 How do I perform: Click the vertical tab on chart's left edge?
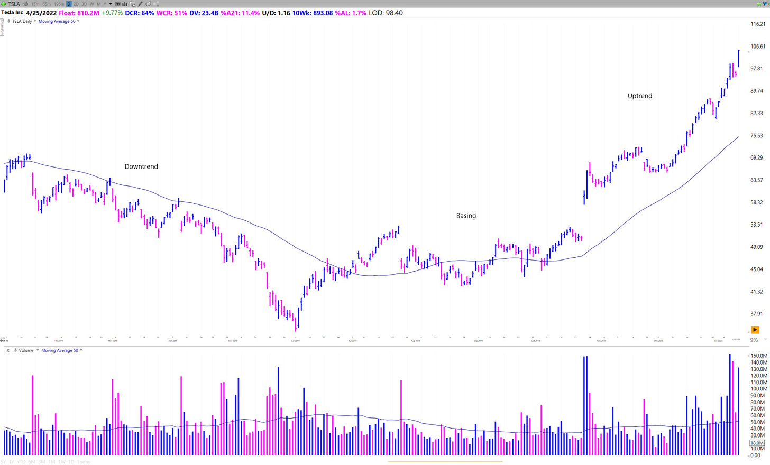(2, 26)
